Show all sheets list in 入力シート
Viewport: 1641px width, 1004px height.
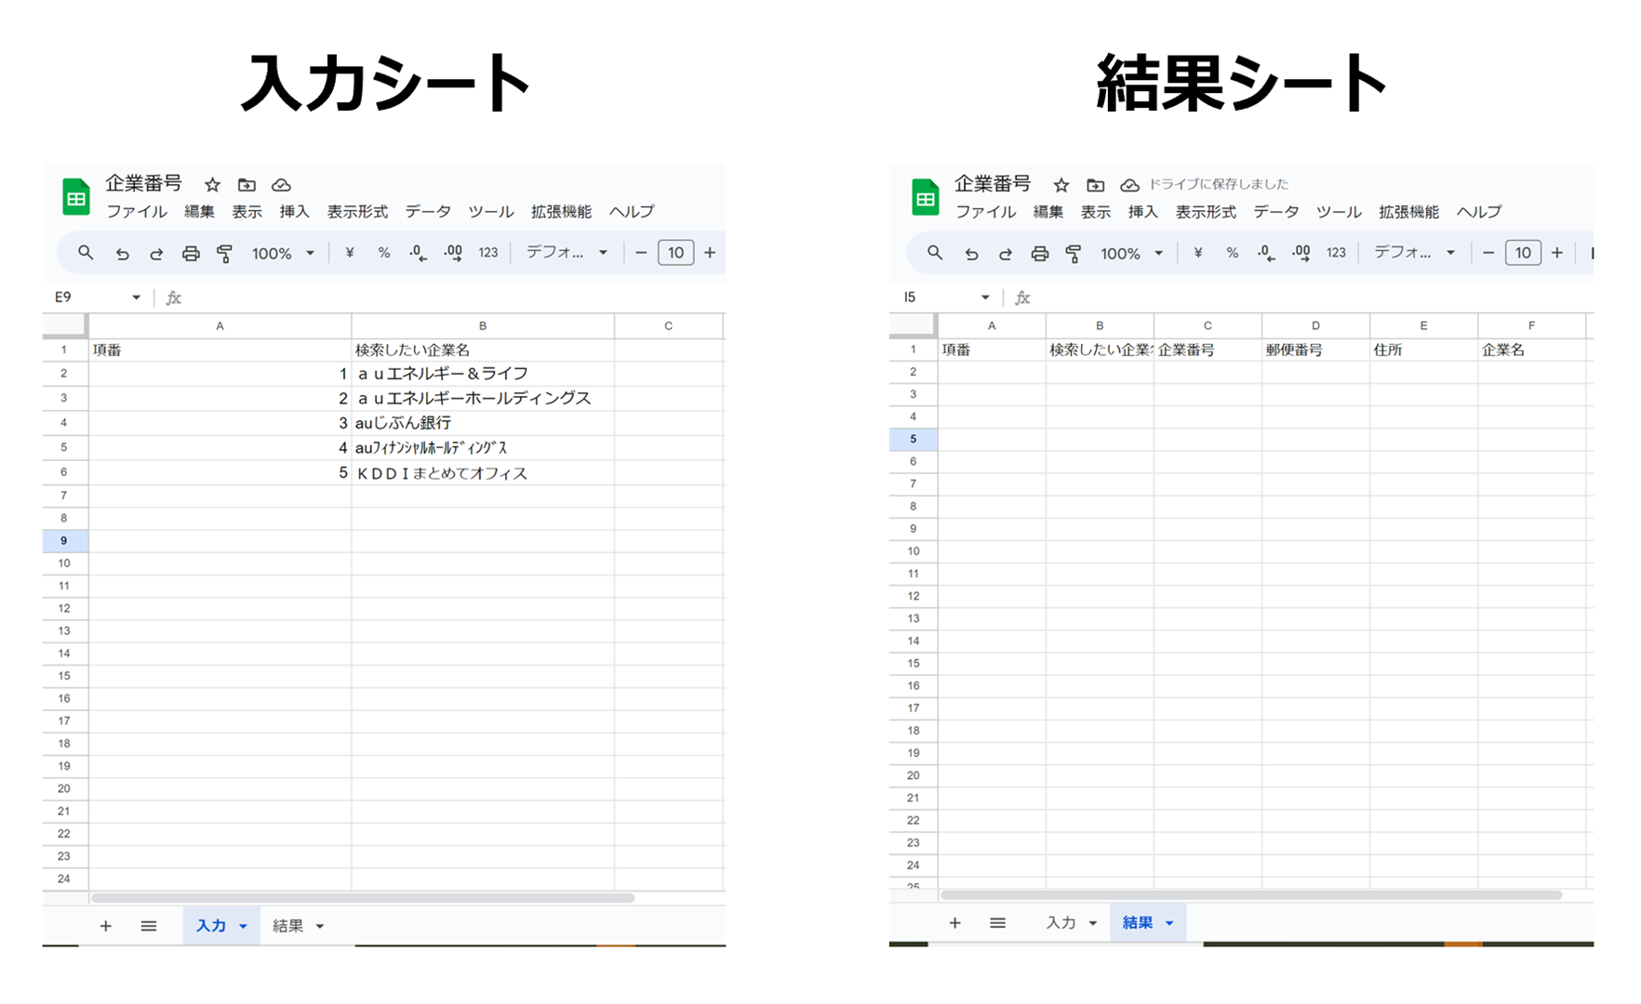pyautogui.click(x=149, y=926)
